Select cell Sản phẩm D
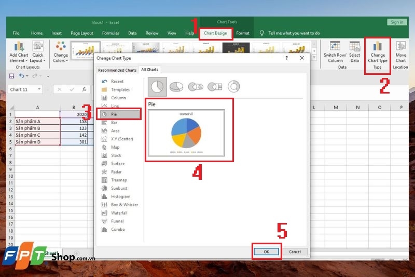This screenshot has width=415, height=277. pyautogui.click(x=37, y=142)
